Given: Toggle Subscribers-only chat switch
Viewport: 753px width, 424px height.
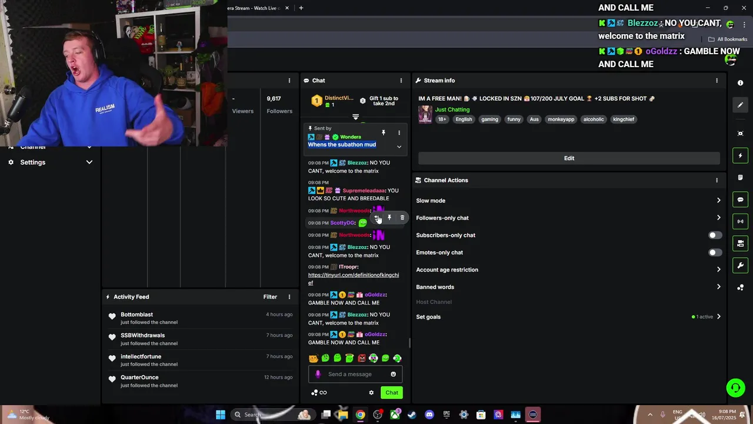Looking at the screenshot, I should pos(715,235).
